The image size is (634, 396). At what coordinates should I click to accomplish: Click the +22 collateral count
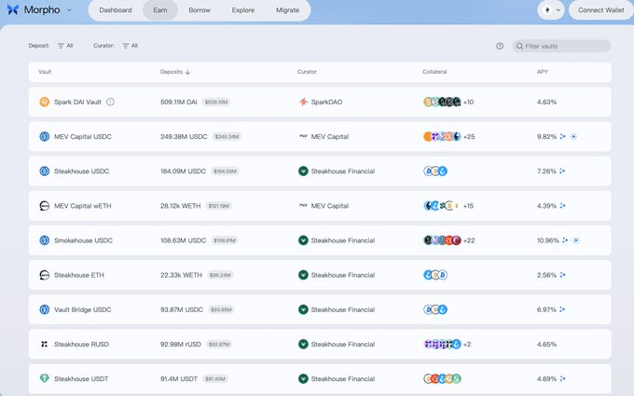[469, 240]
